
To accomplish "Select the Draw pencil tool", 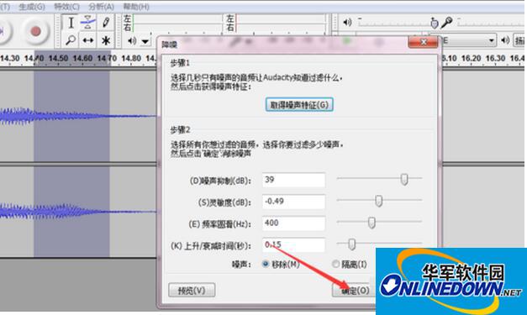I will pyautogui.click(x=106, y=23).
